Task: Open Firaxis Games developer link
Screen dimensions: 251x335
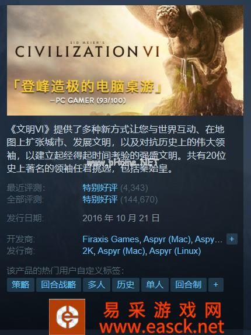Action: coord(110,239)
